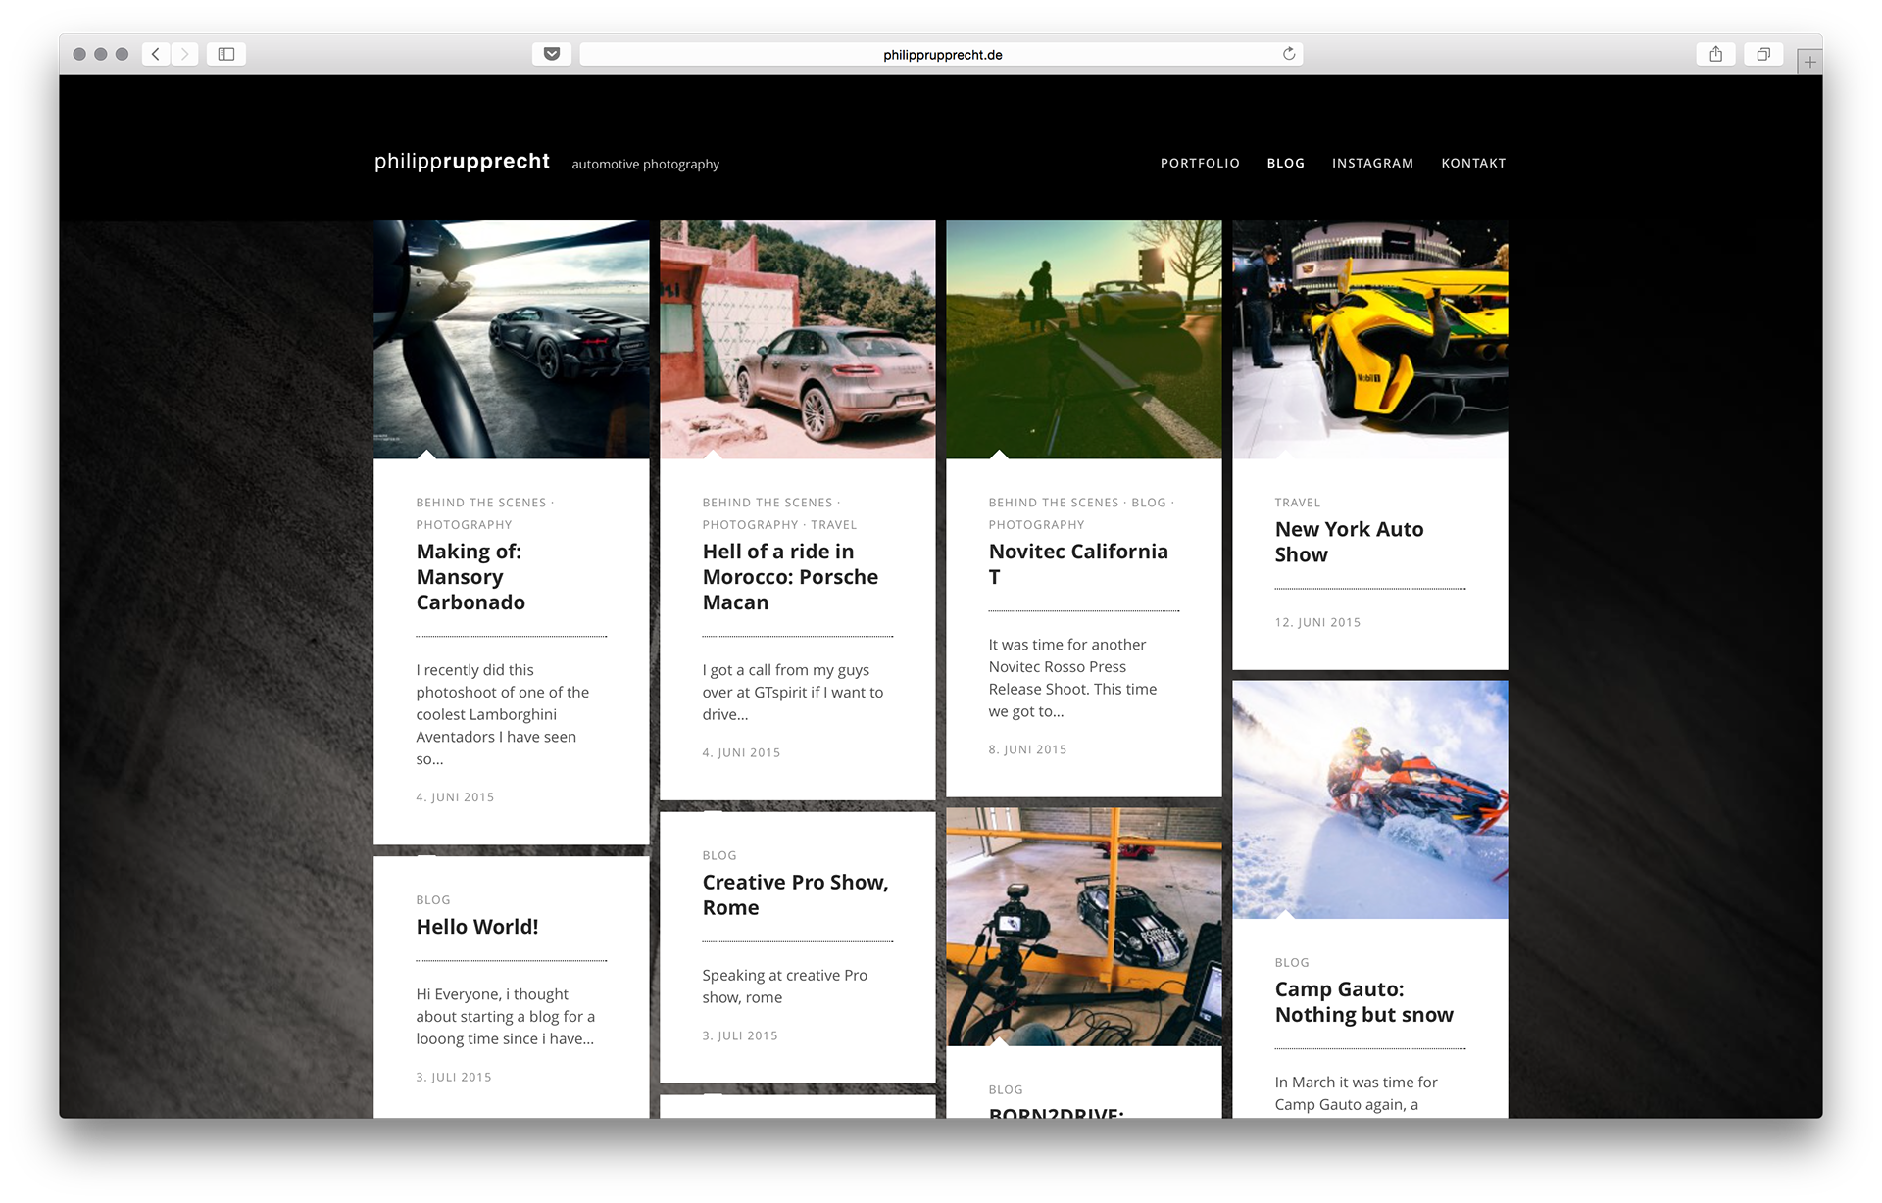This screenshot has width=1882, height=1203.
Task: Open the Kontakt page
Action: (x=1473, y=163)
